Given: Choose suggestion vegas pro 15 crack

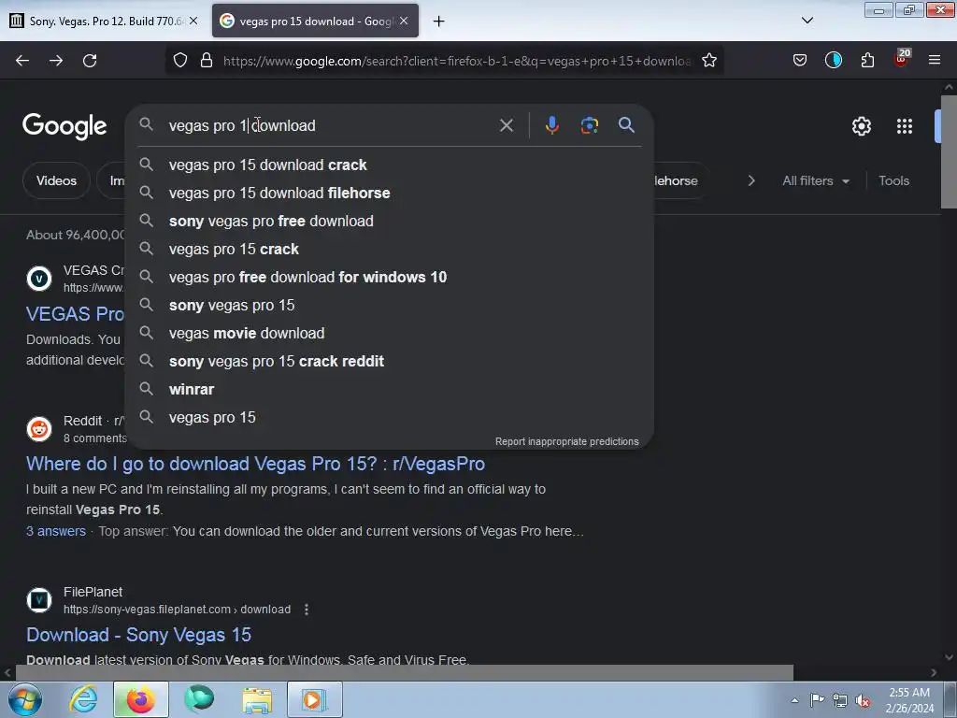Looking at the screenshot, I should pos(390,249).
